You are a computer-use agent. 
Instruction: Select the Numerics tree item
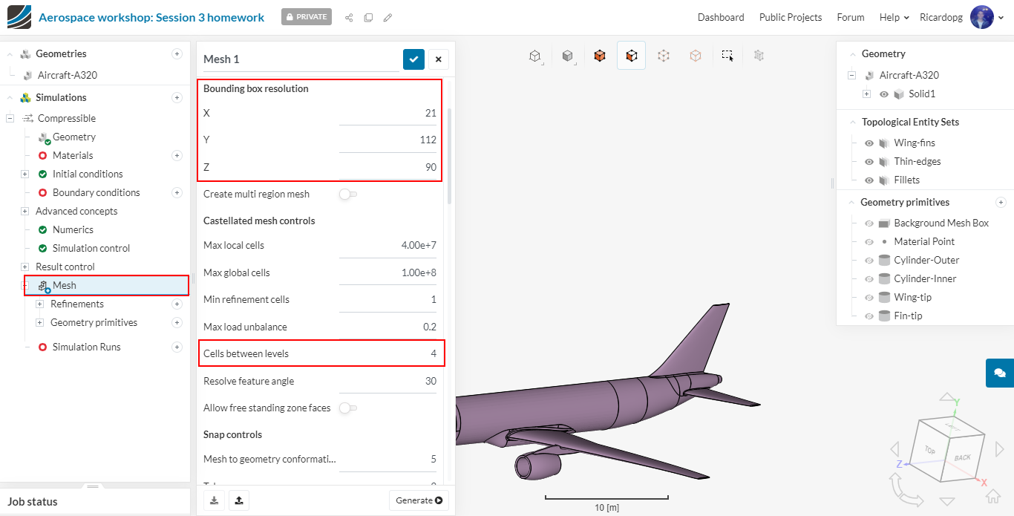click(73, 229)
